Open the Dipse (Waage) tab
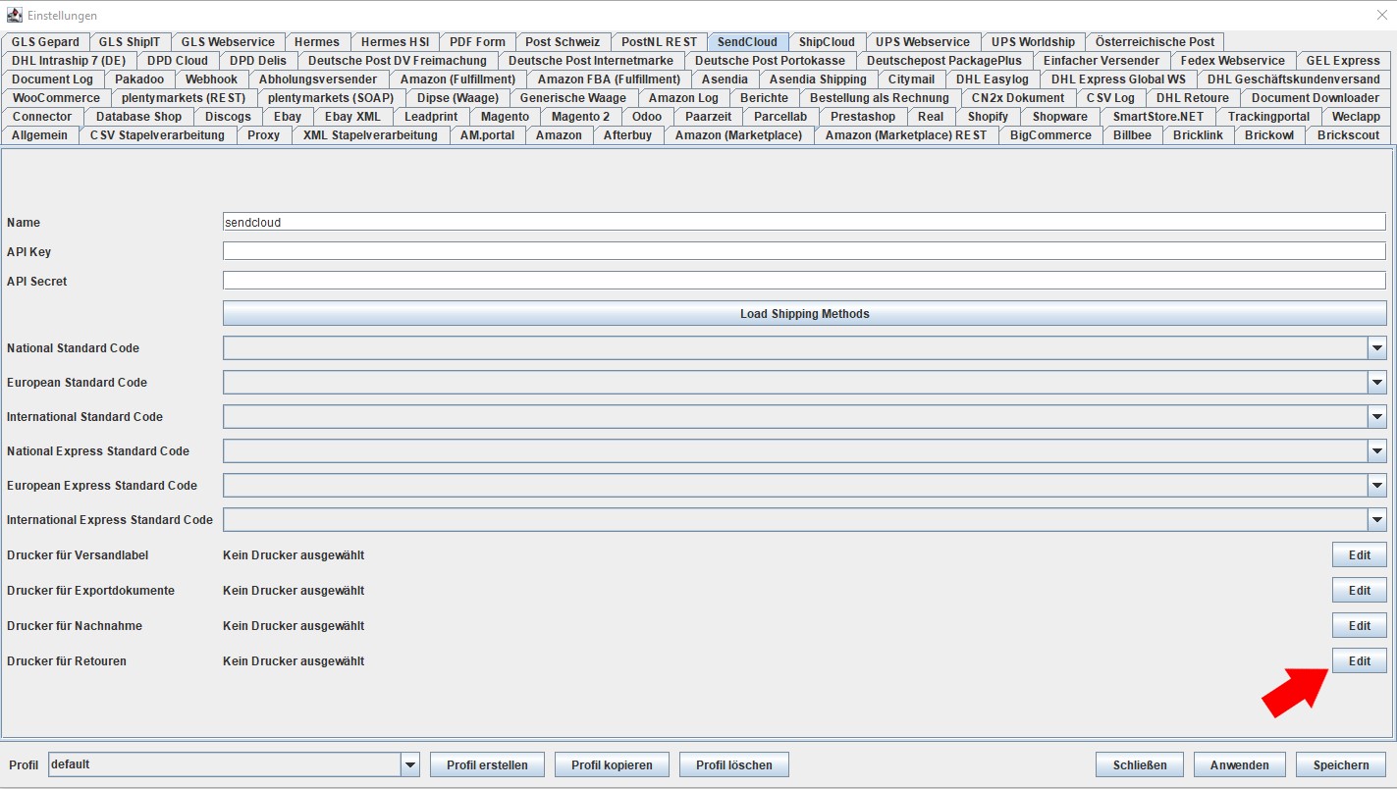The image size is (1397, 789). pyautogui.click(x=457, y=98)
